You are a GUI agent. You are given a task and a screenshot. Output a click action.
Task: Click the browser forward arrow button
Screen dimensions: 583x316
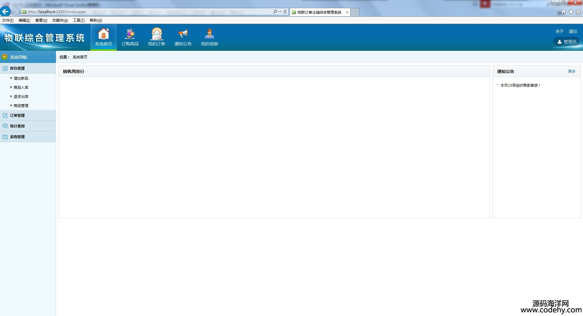pos(16,12)
